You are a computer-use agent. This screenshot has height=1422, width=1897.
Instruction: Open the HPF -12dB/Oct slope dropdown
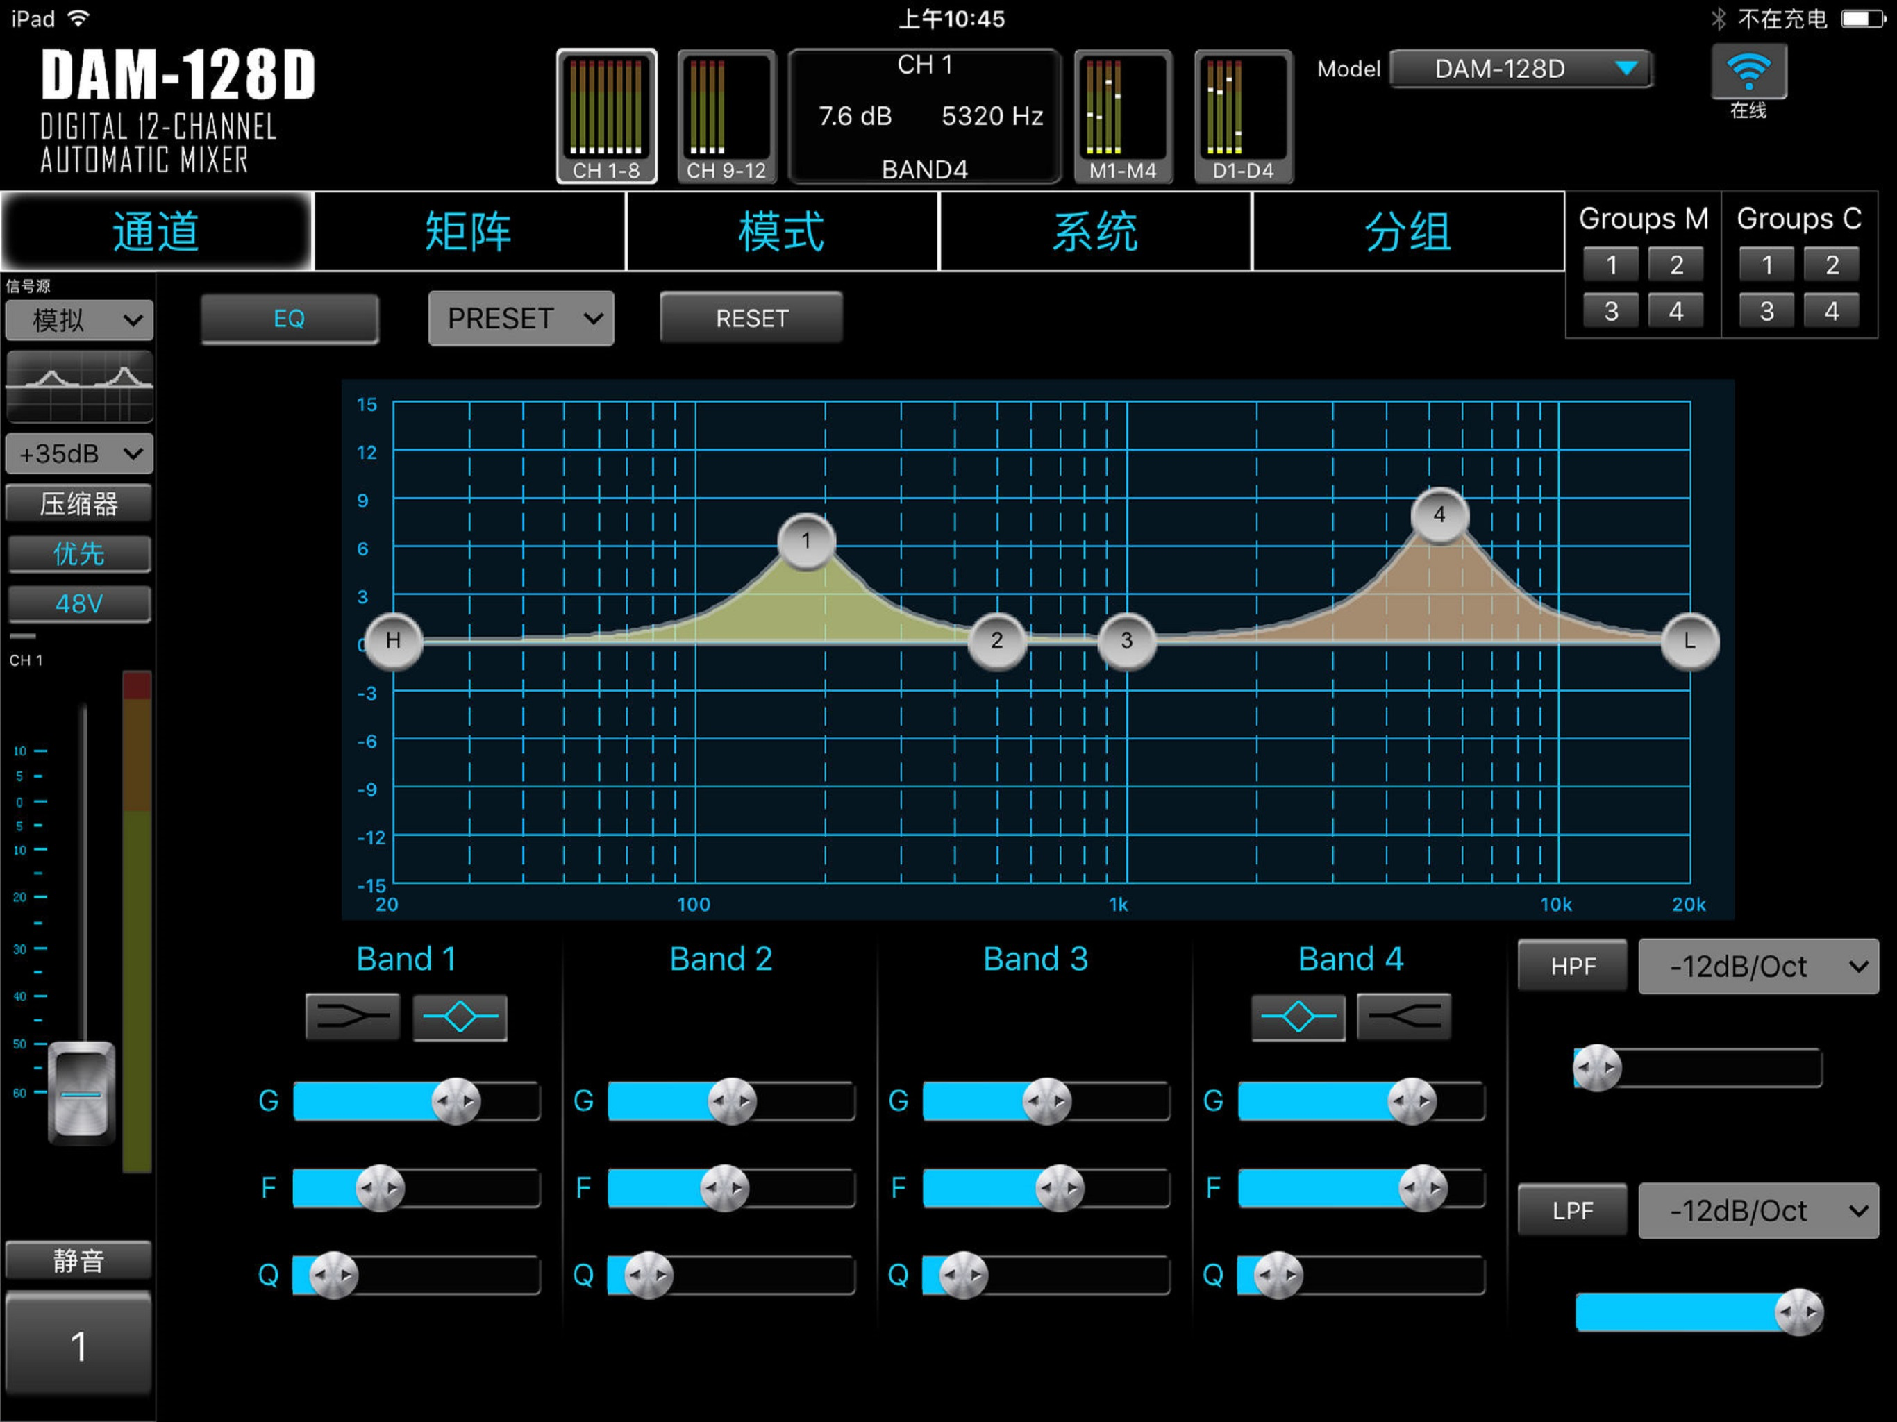[x=1758, y=967]
